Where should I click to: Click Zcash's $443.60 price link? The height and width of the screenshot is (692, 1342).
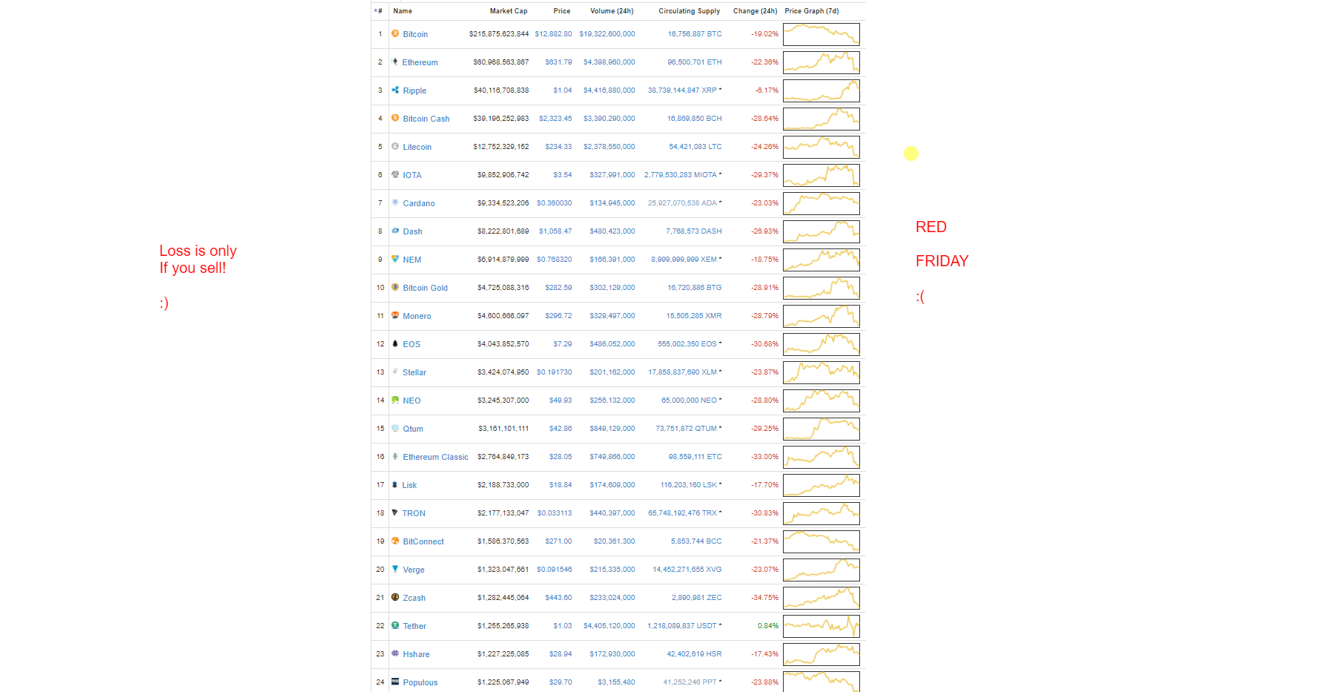click(x=558, y=598)
